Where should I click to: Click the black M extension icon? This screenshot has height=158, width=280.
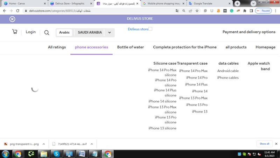point(225,11)
